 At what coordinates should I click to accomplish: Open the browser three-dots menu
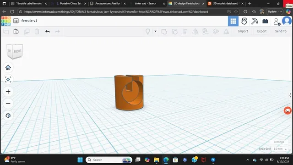[x=280, y=11]
